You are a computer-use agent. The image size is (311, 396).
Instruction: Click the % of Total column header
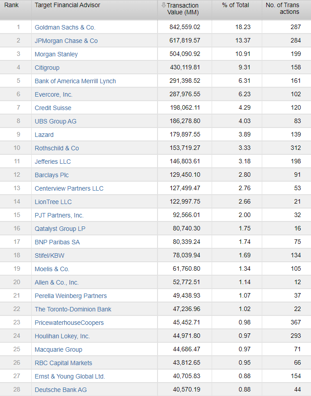(236, 5)
